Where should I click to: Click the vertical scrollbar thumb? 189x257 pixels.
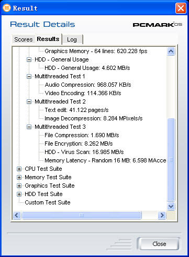click(171, 160)
